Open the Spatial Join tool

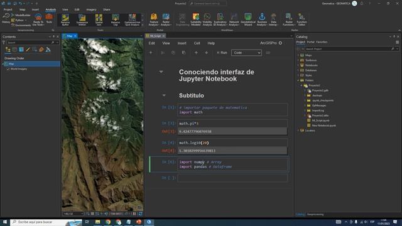pos(99,19)
